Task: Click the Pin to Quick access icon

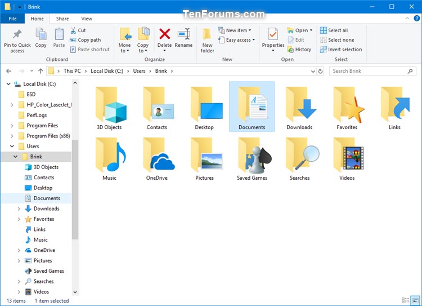Action: tap(17, 39)
